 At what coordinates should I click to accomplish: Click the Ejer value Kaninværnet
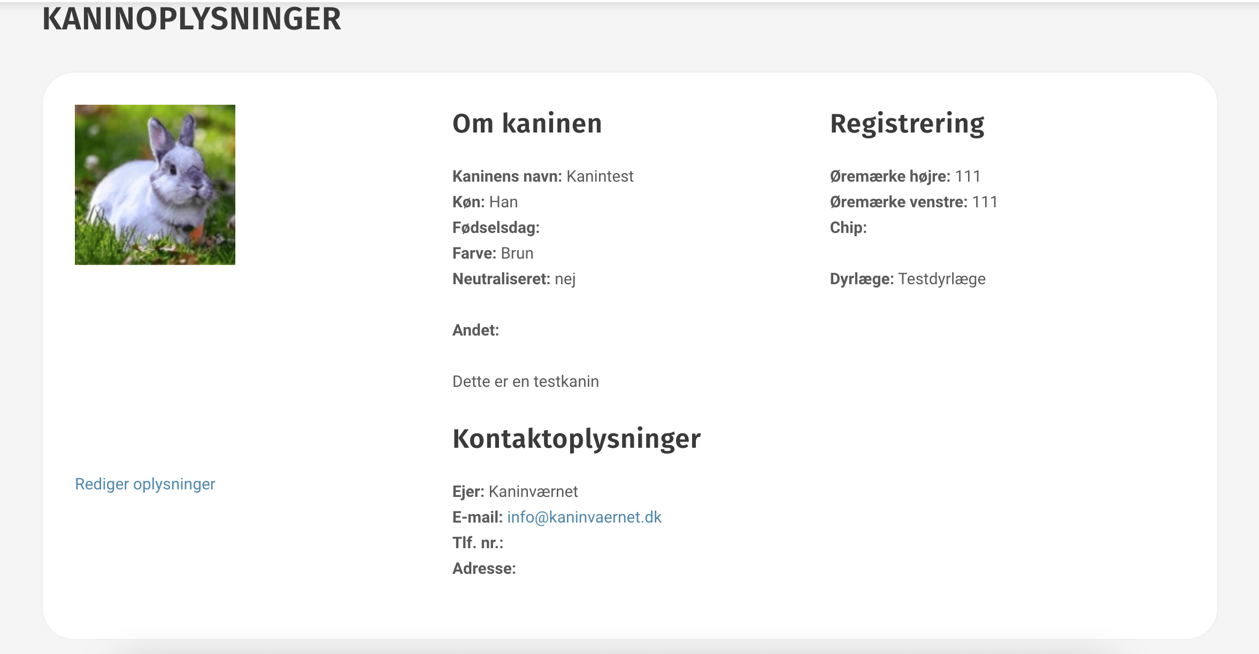(533, 492)
